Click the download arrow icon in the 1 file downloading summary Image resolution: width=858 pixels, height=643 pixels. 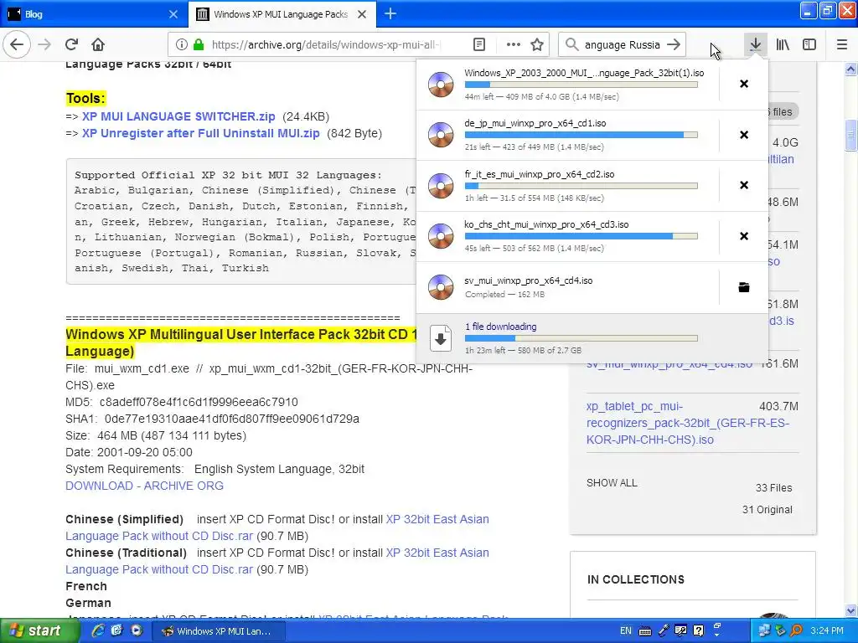click(441, 338)
